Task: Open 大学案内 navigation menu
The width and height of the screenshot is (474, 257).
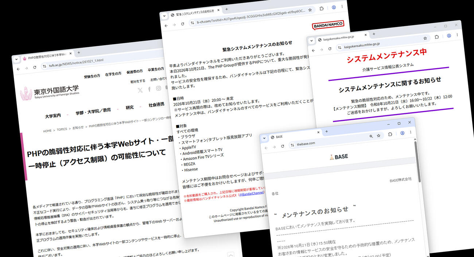Action: 53,116
